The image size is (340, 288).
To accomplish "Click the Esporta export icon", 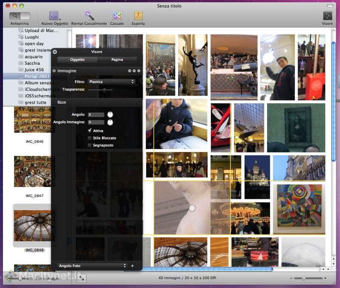I will (138, 16).
